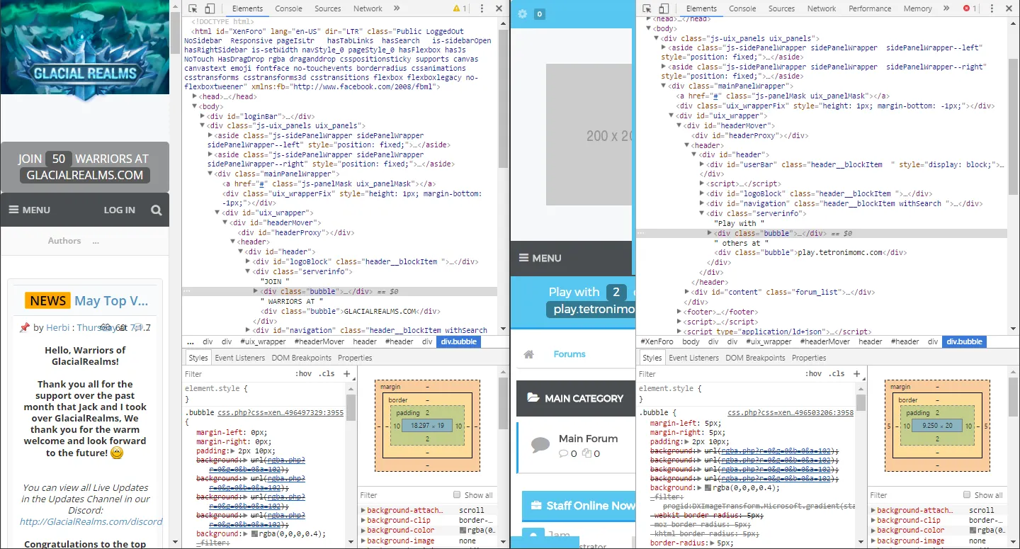This screenshot has height=549, width=1020.
Task: Click the speech bubble icon beside Main Forum
Action: pos(540,445)
